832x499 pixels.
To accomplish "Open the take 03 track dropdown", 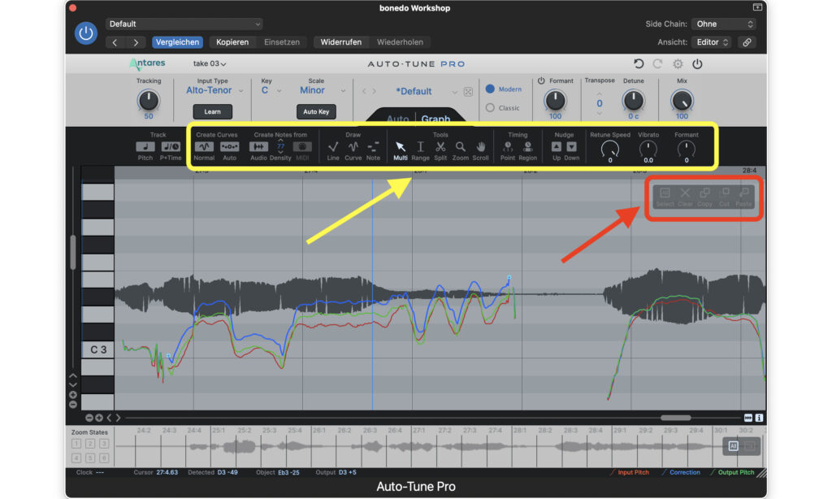I will tap(209, 63).
